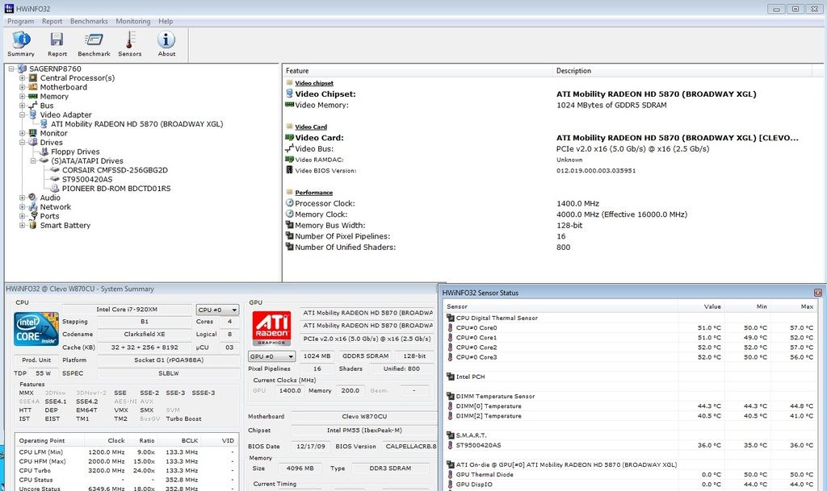Expand the Network tree node

pos(22,207)
